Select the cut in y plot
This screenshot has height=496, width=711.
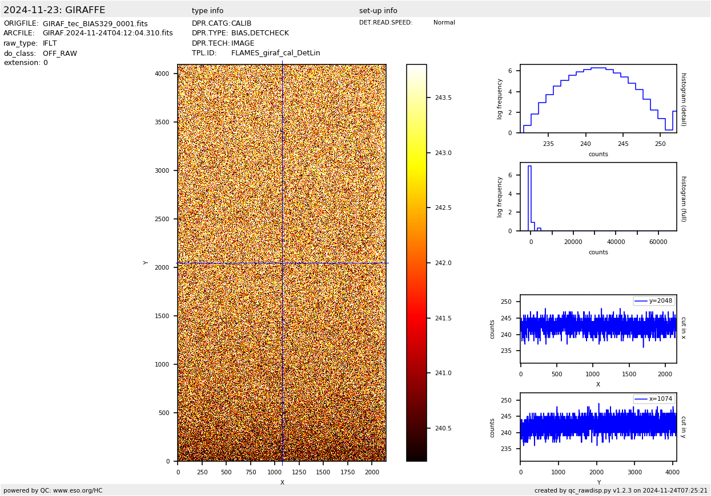(x=598, y=427)
